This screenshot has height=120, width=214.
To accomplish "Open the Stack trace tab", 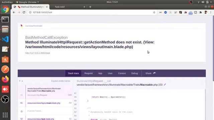I will [73, 73].
